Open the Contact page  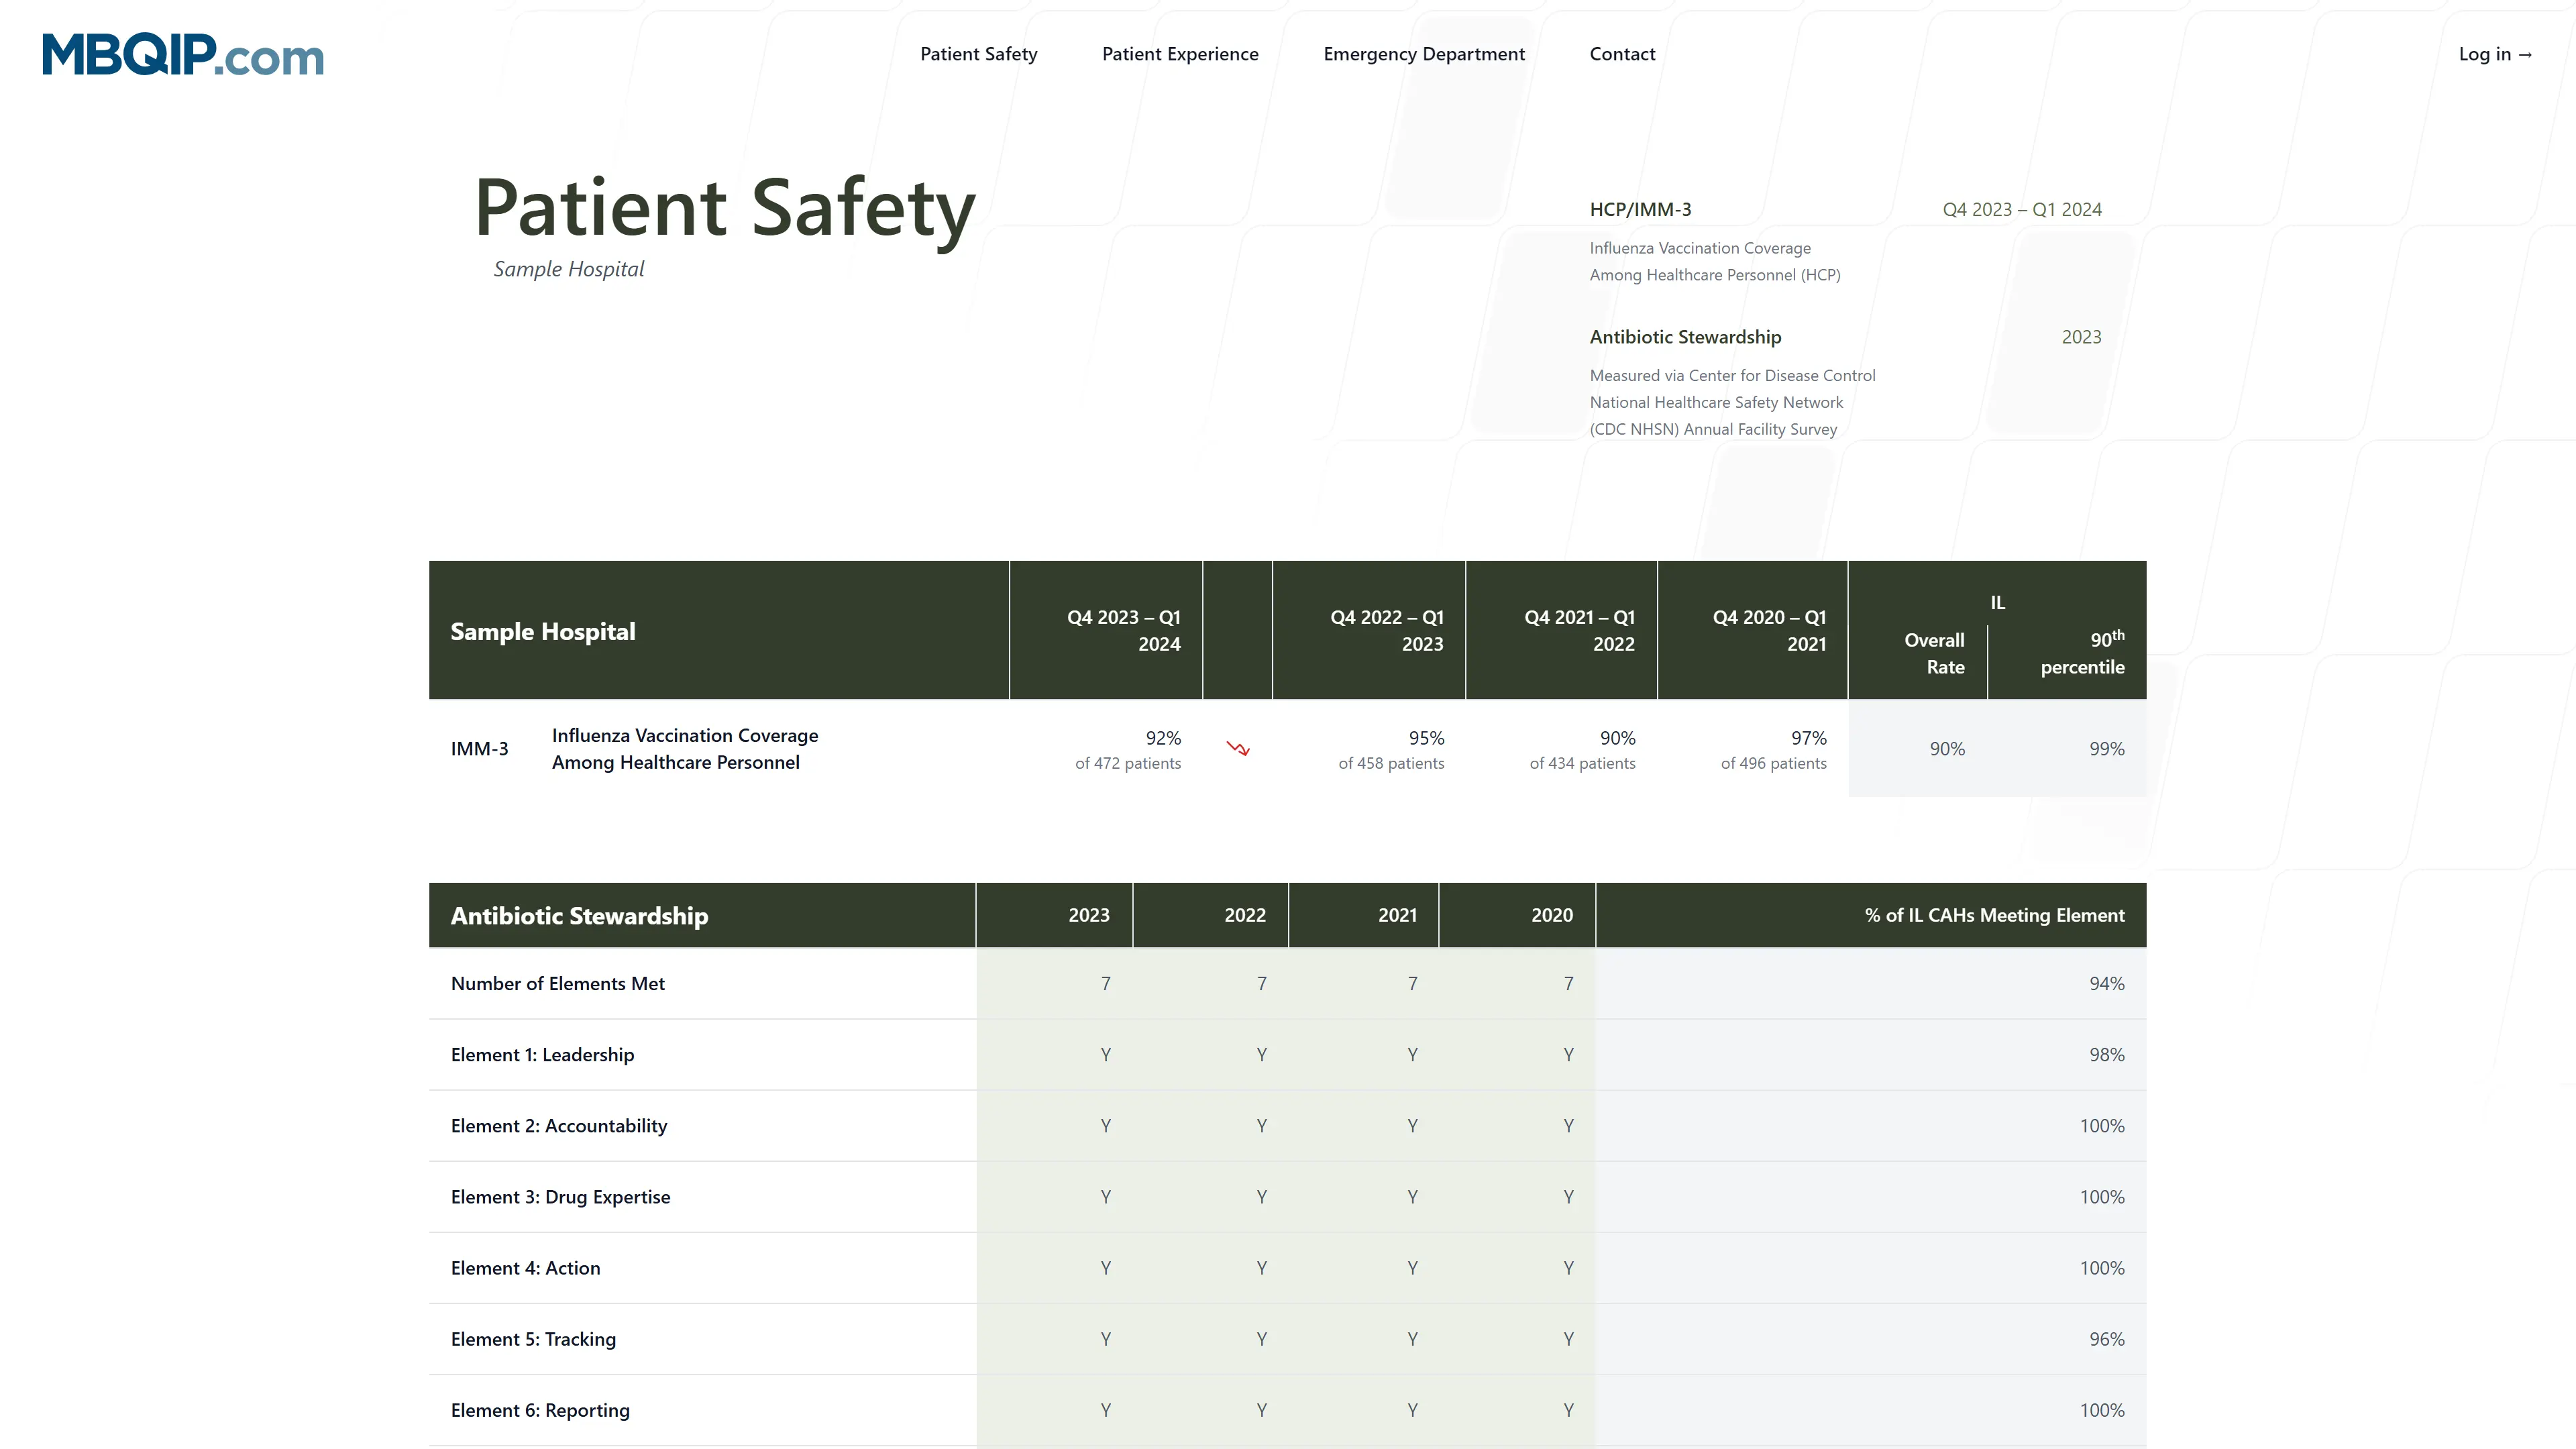click(x=1622, y=54)
